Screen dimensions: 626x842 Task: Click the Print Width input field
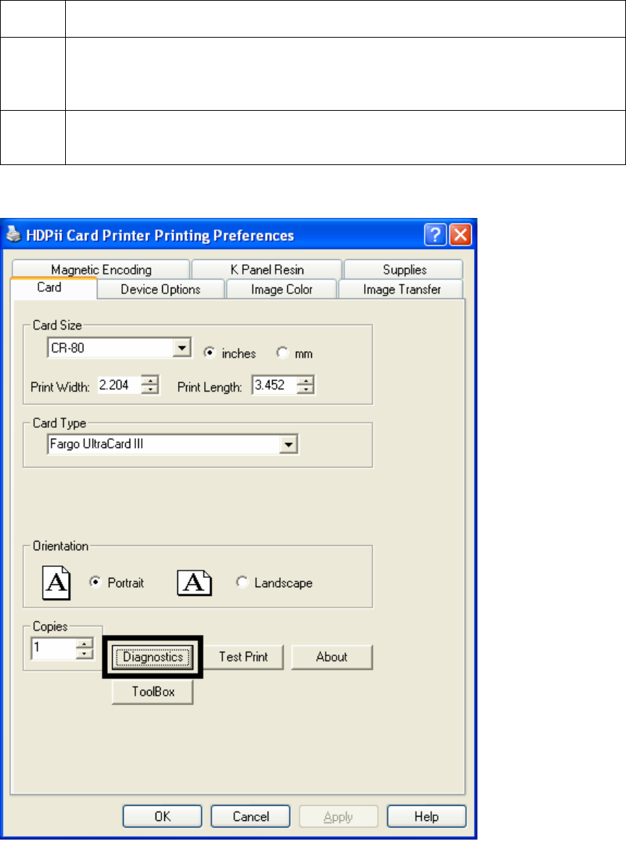coord(119,385)
